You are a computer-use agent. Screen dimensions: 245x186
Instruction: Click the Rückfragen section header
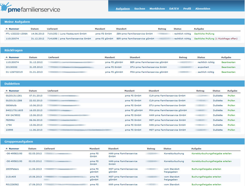pos(123,50)
